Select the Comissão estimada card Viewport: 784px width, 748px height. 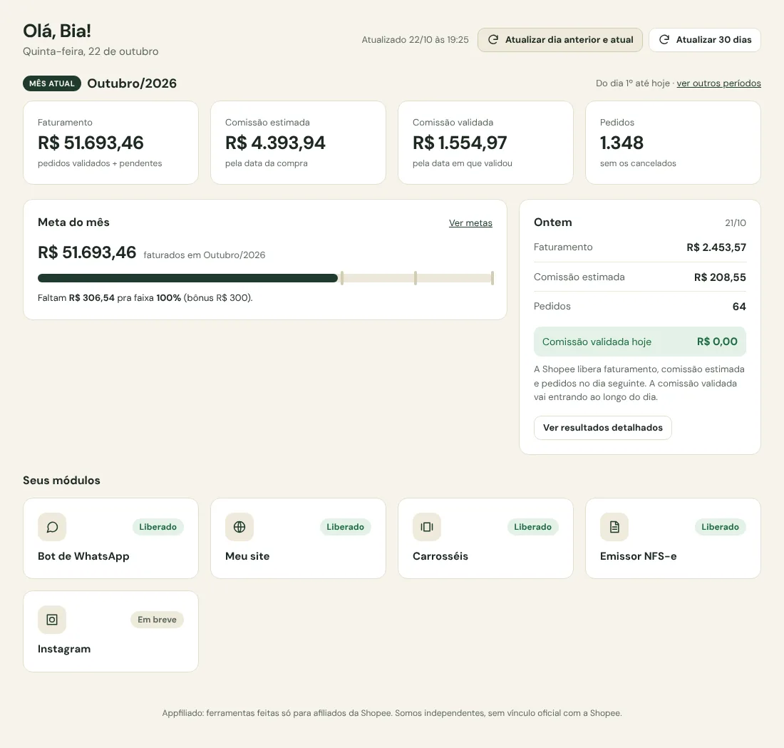(298, 143)
